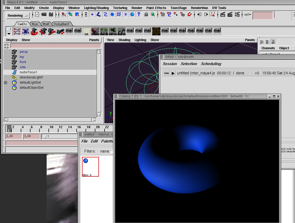This screenshot has width=295, height=223.
Task: Open the Render Globals icon
Action: tap(237, 15)
